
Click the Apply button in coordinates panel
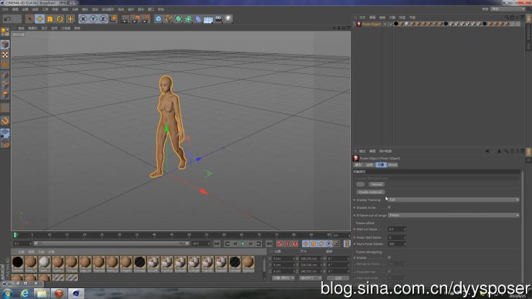(338, 278)
